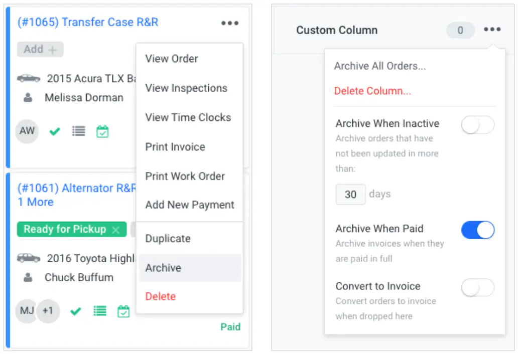Click the calendar icon on the Alternator R&R card
Image resolution: width=518 pixels, height=354 pixels.
(123, 311)
